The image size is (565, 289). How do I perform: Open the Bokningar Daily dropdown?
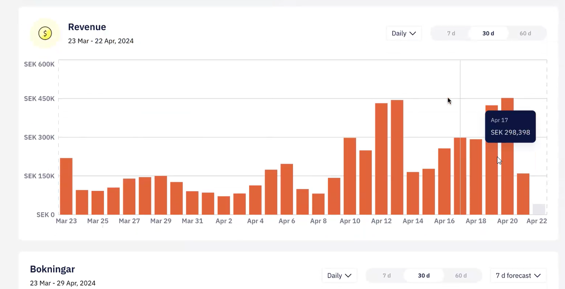pyautogui.click(x=340, y=275)
